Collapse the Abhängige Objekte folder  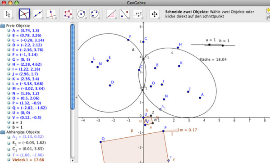tap(3, 132)
